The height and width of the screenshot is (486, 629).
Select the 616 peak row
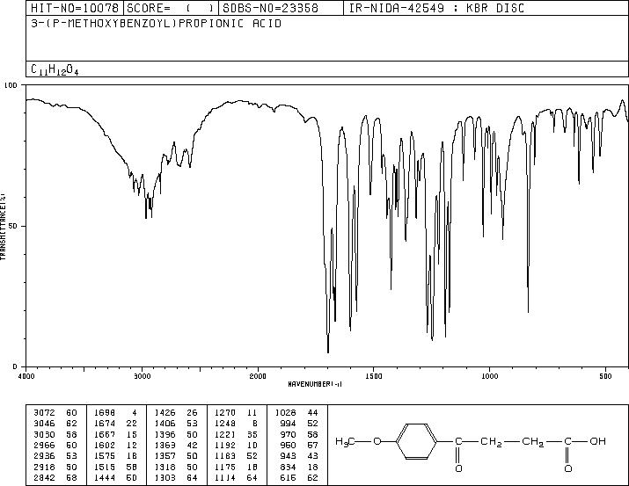pyautogui.click(x=299, y=477)
